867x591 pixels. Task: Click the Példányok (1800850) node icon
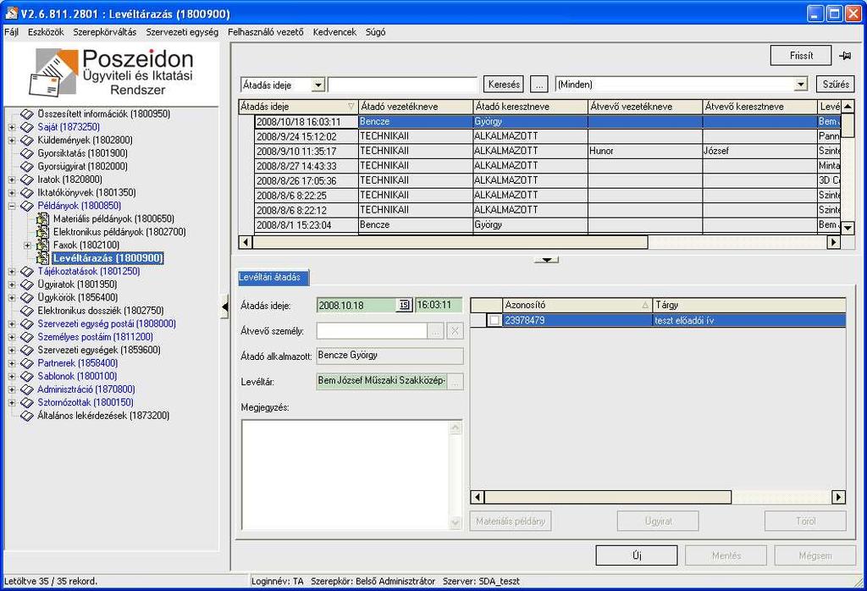(27, 206)
